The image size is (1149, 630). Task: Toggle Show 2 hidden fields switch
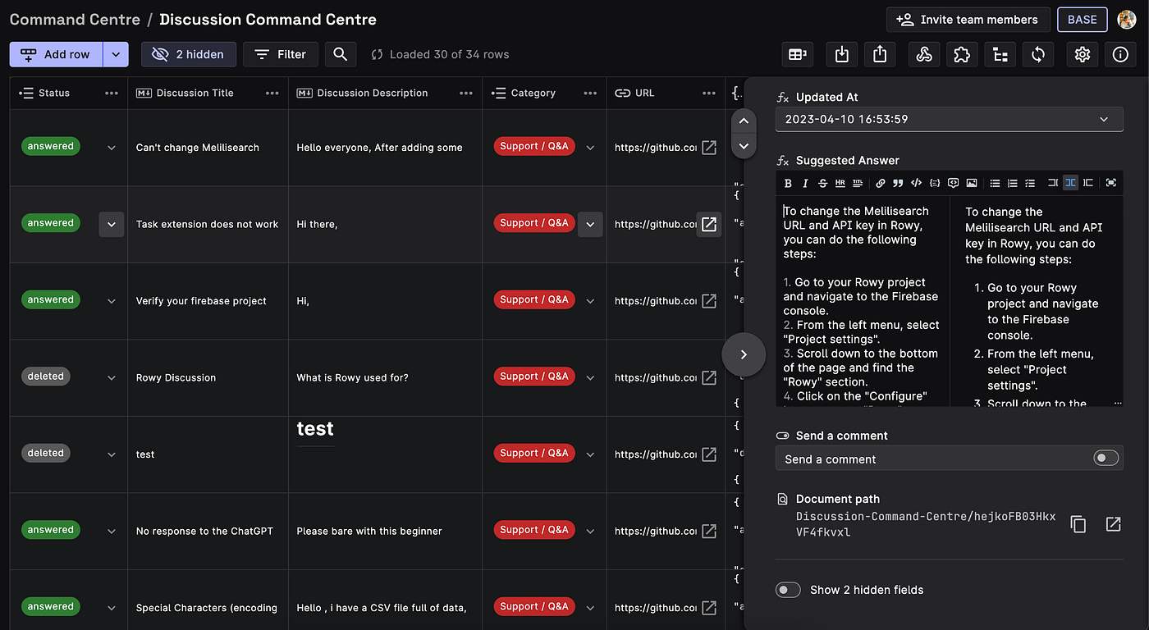tap(788, 590)
